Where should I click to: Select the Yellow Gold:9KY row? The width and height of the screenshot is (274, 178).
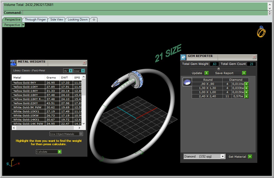[x=47, y=83]
